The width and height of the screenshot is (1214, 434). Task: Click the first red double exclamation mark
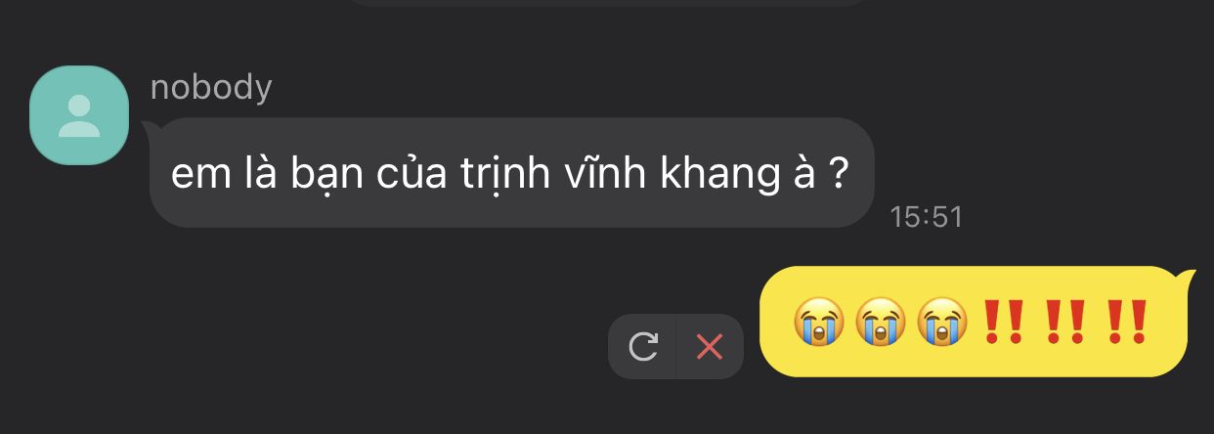[x=1003, y=322]
